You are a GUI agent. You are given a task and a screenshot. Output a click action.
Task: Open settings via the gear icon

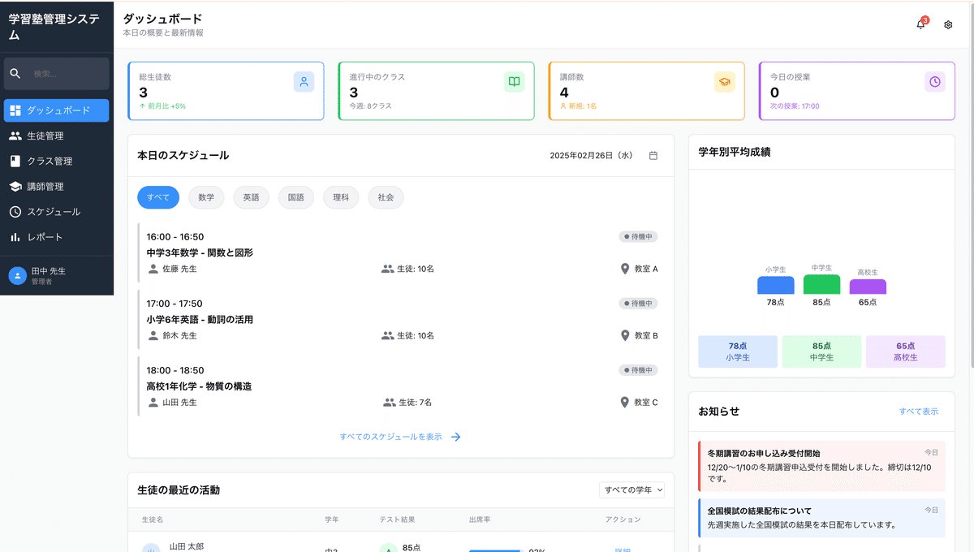[x=948, y=25]
